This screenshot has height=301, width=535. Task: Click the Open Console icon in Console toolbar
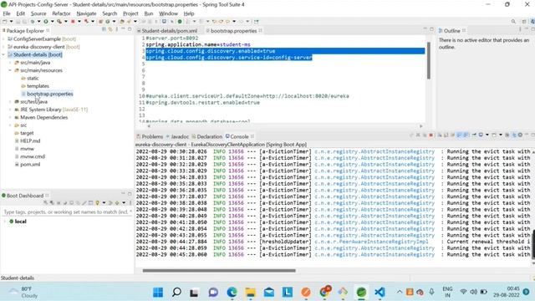pos(494,135)
